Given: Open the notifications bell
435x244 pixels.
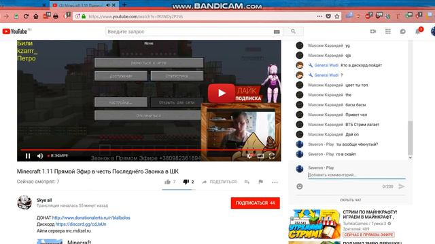Looking at the screenshot, I should (417, 32).
